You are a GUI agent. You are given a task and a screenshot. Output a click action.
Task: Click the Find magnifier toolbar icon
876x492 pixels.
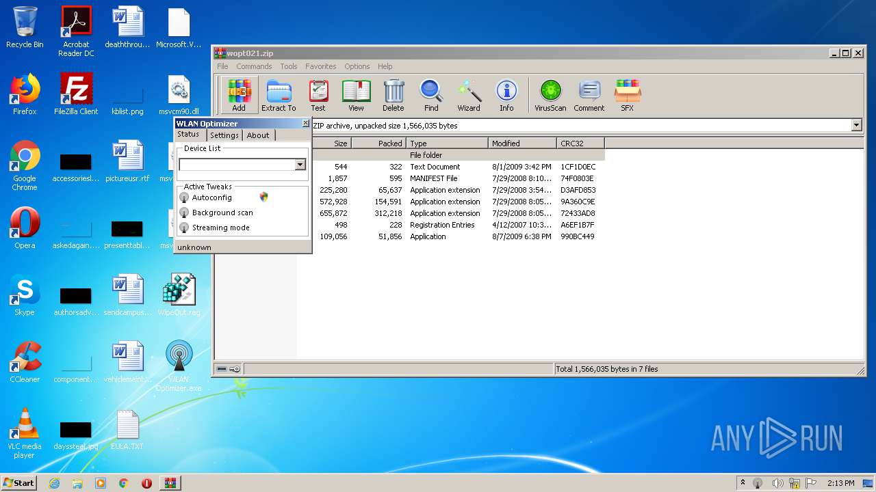pos(431,95)
